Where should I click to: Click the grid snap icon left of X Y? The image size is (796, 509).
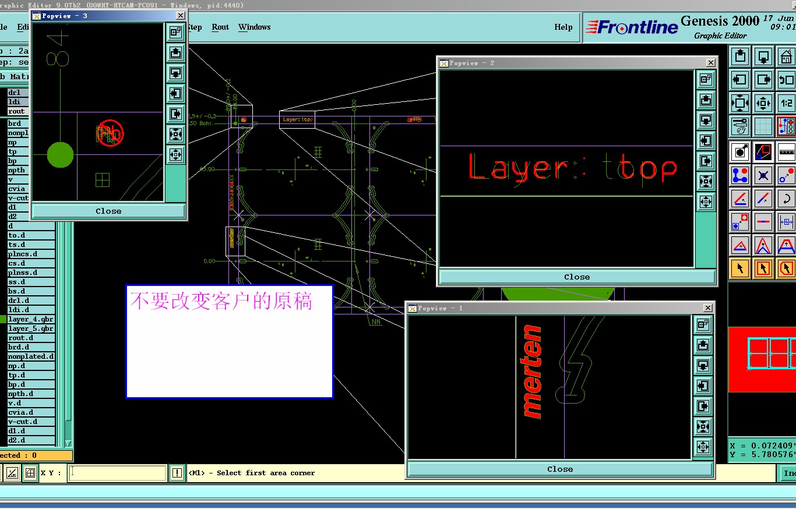(30, 473)
